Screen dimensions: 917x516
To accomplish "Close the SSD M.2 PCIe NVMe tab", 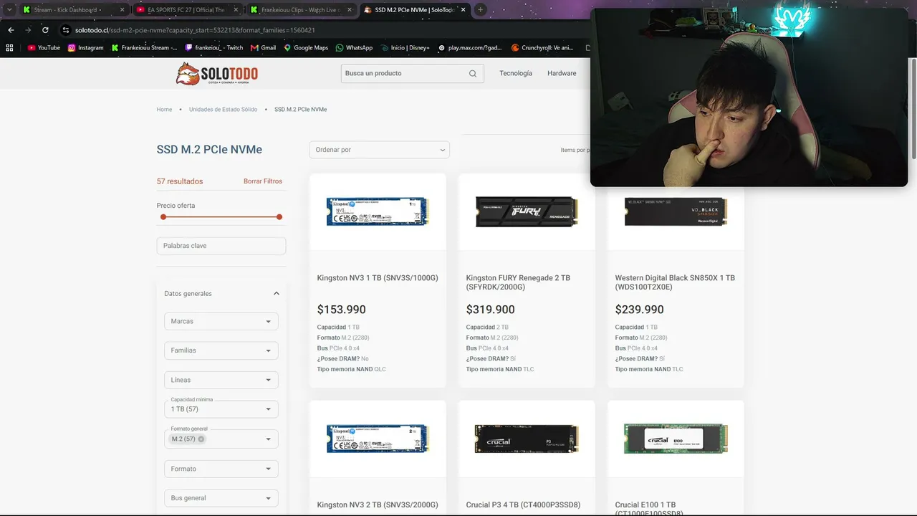I will pyautogui.click(x=463, y=10).
